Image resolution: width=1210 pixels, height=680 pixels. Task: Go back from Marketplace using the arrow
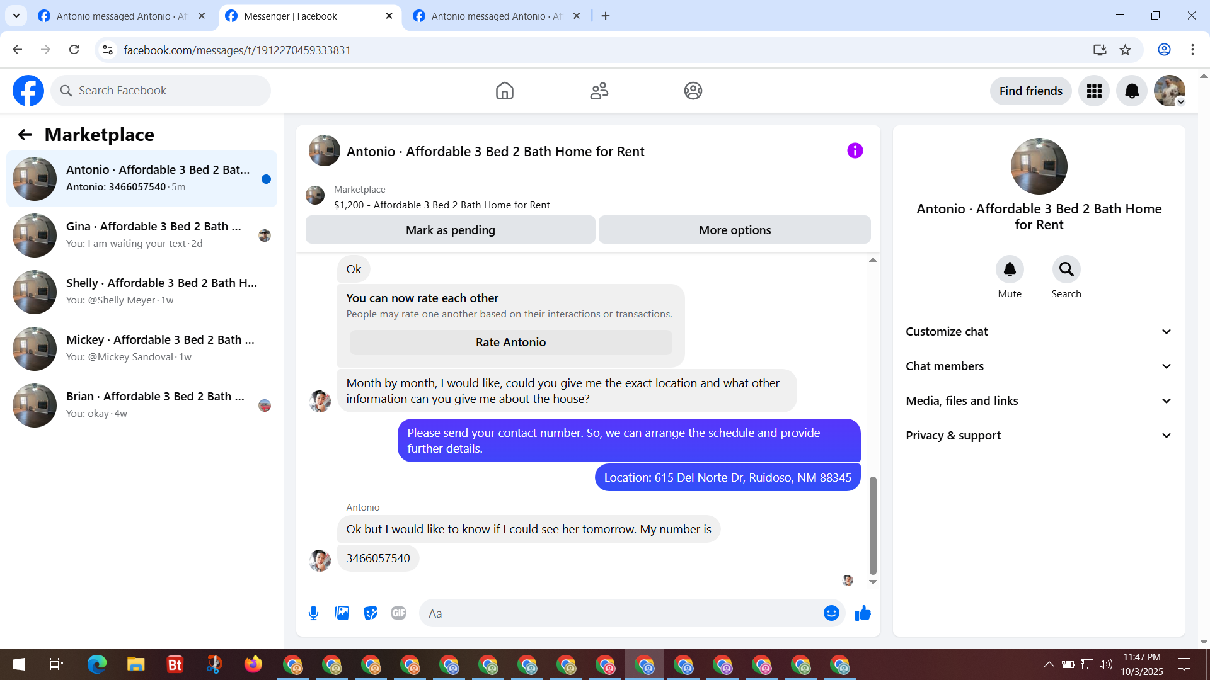tap(25, 135)
